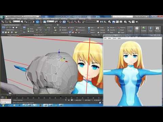The image size is (163, 122).
Task: Activate the Select Object tool
Action: point(22,22)
